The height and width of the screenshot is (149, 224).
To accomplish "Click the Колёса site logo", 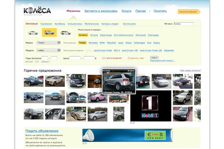I will (x=37, y=11).
